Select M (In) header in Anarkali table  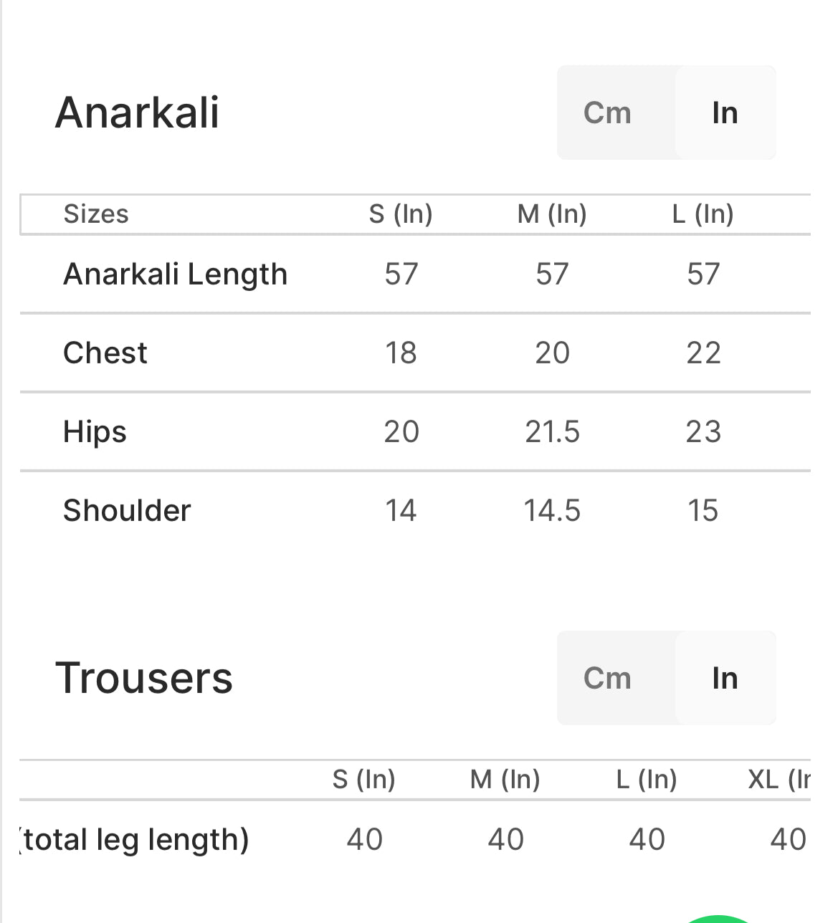pos(552,214)
